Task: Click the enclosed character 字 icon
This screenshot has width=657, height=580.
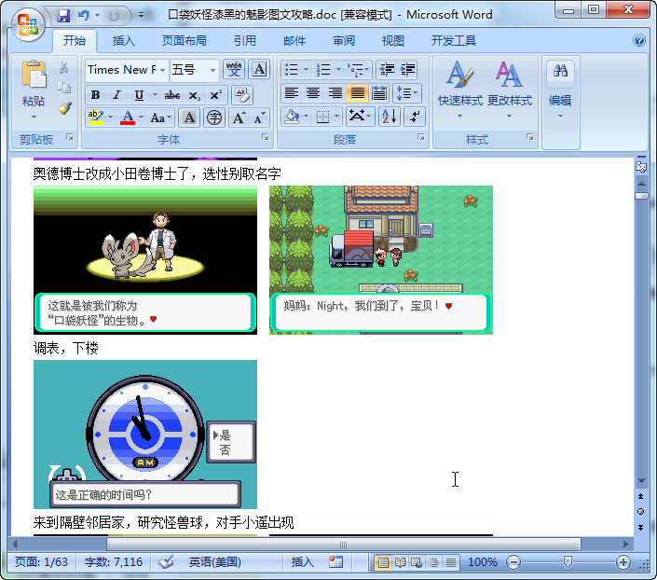Action: point(214,117)
